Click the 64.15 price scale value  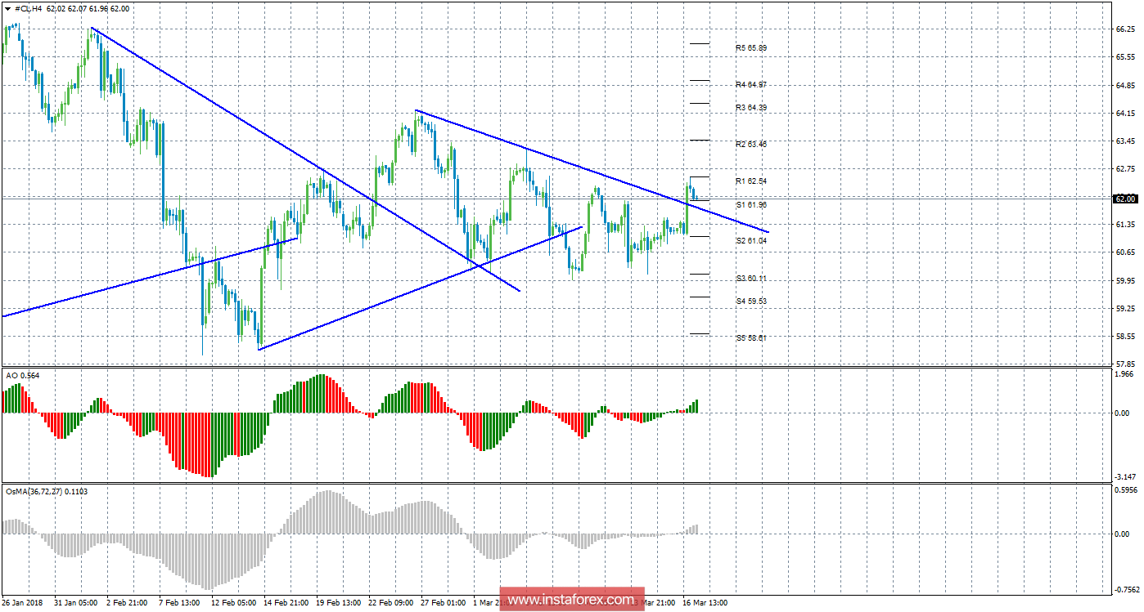1124,114
